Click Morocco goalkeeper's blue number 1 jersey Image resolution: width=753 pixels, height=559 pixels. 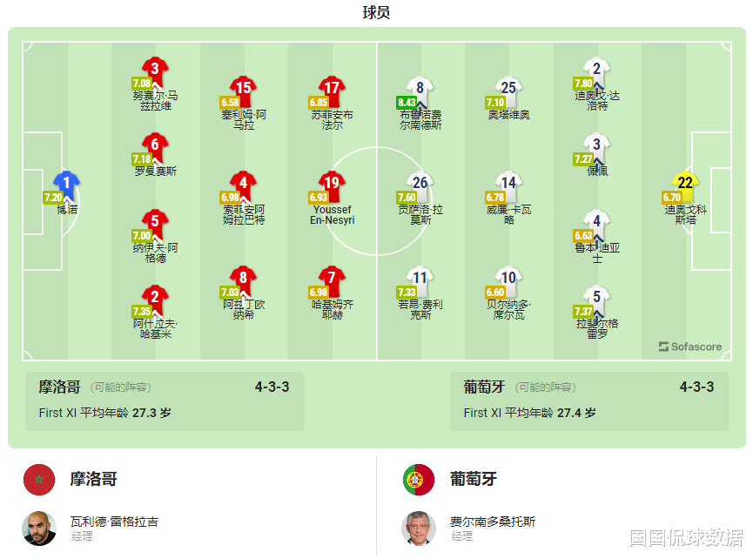click(x=67, y=184)
